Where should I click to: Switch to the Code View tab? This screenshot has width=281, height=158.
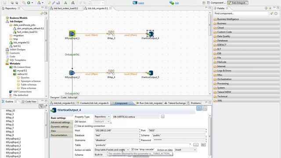[x=29, y=101]
